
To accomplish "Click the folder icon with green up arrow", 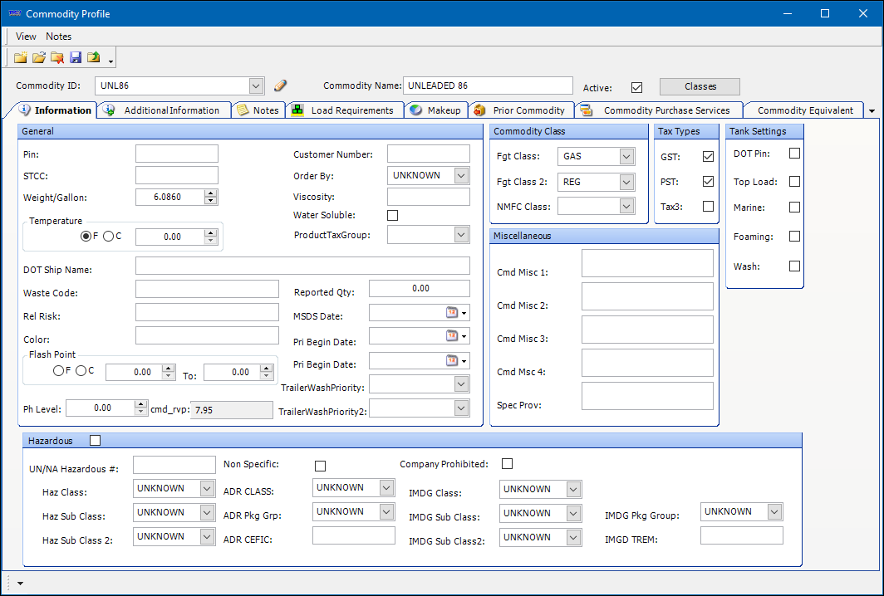I will (94, 57).
